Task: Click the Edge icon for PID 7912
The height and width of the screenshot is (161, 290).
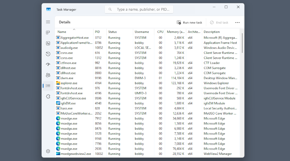Action: point(58,118)
